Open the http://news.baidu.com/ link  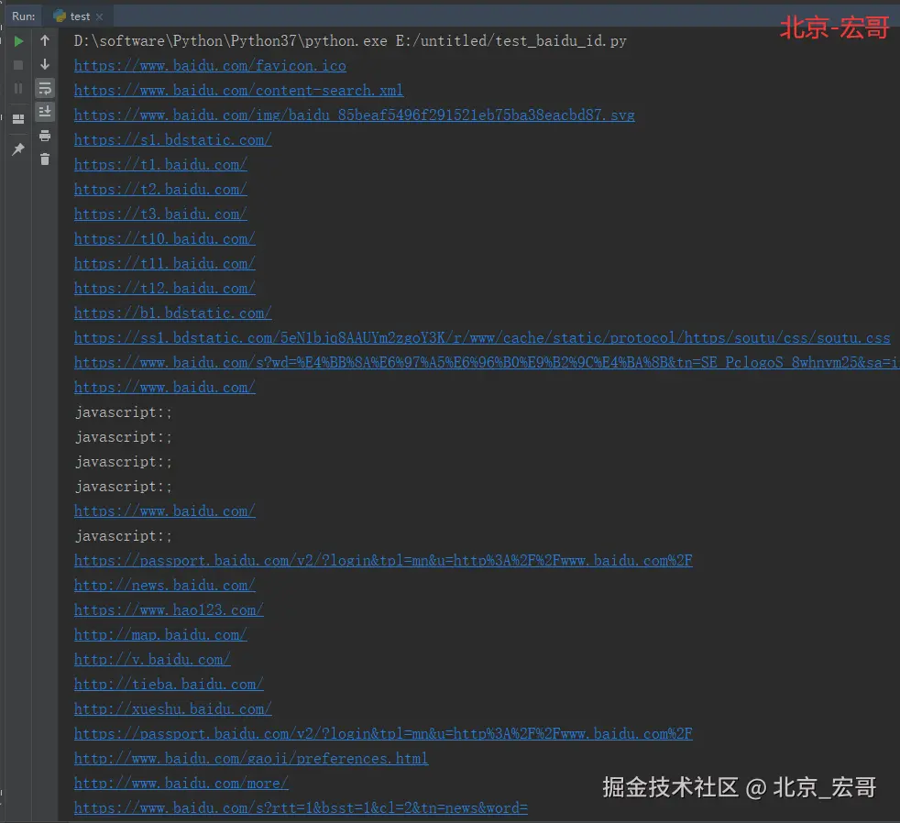[165, 586]
